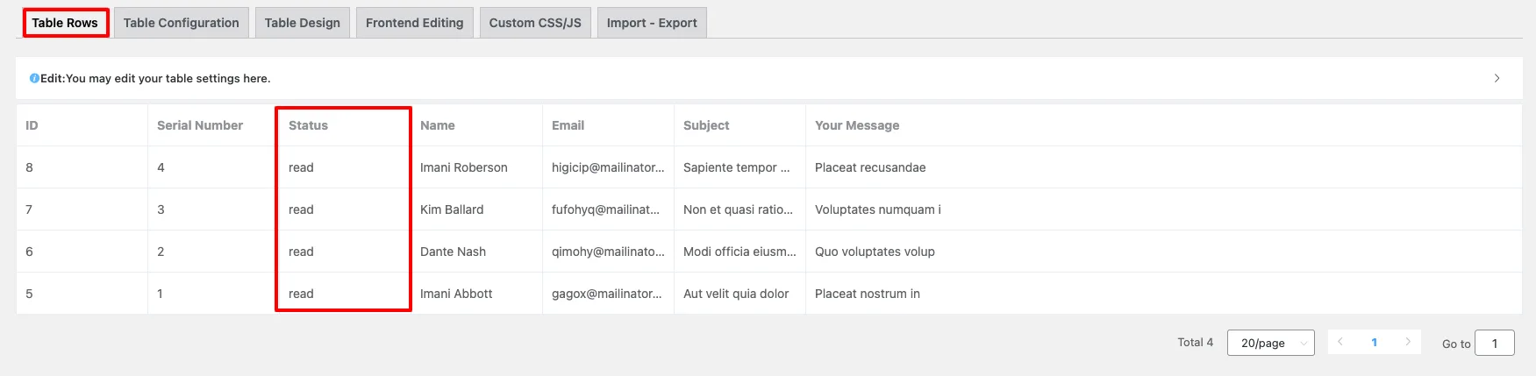Open the 20/page size dropdown
This screenshot has width=1536, height=376.
tap(1270, 343)
